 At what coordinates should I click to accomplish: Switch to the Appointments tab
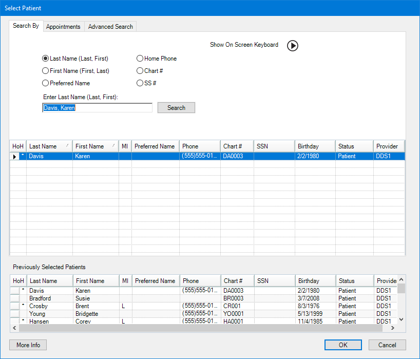[x=63, y=26]
